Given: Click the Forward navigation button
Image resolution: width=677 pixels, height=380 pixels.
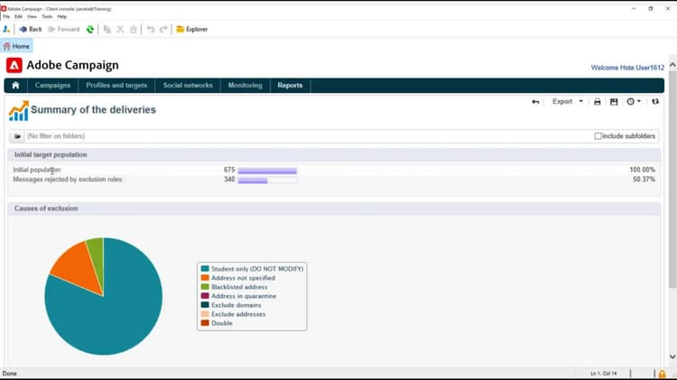Looking at the screenshot, I should point(64,30).
